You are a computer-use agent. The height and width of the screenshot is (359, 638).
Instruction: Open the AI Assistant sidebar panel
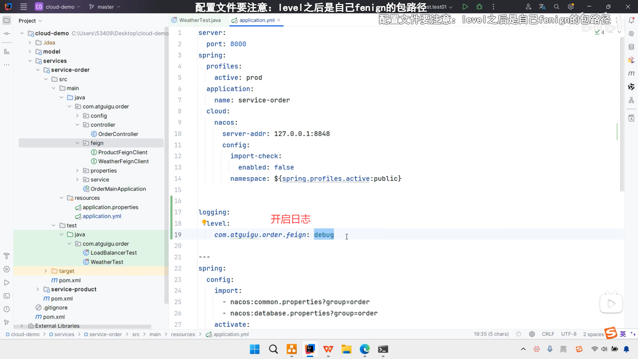pos(632,33)
